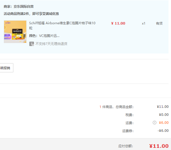The image size is (171, 150).
Task: Click the 总商品金额 label
Action: click(125, 107)
